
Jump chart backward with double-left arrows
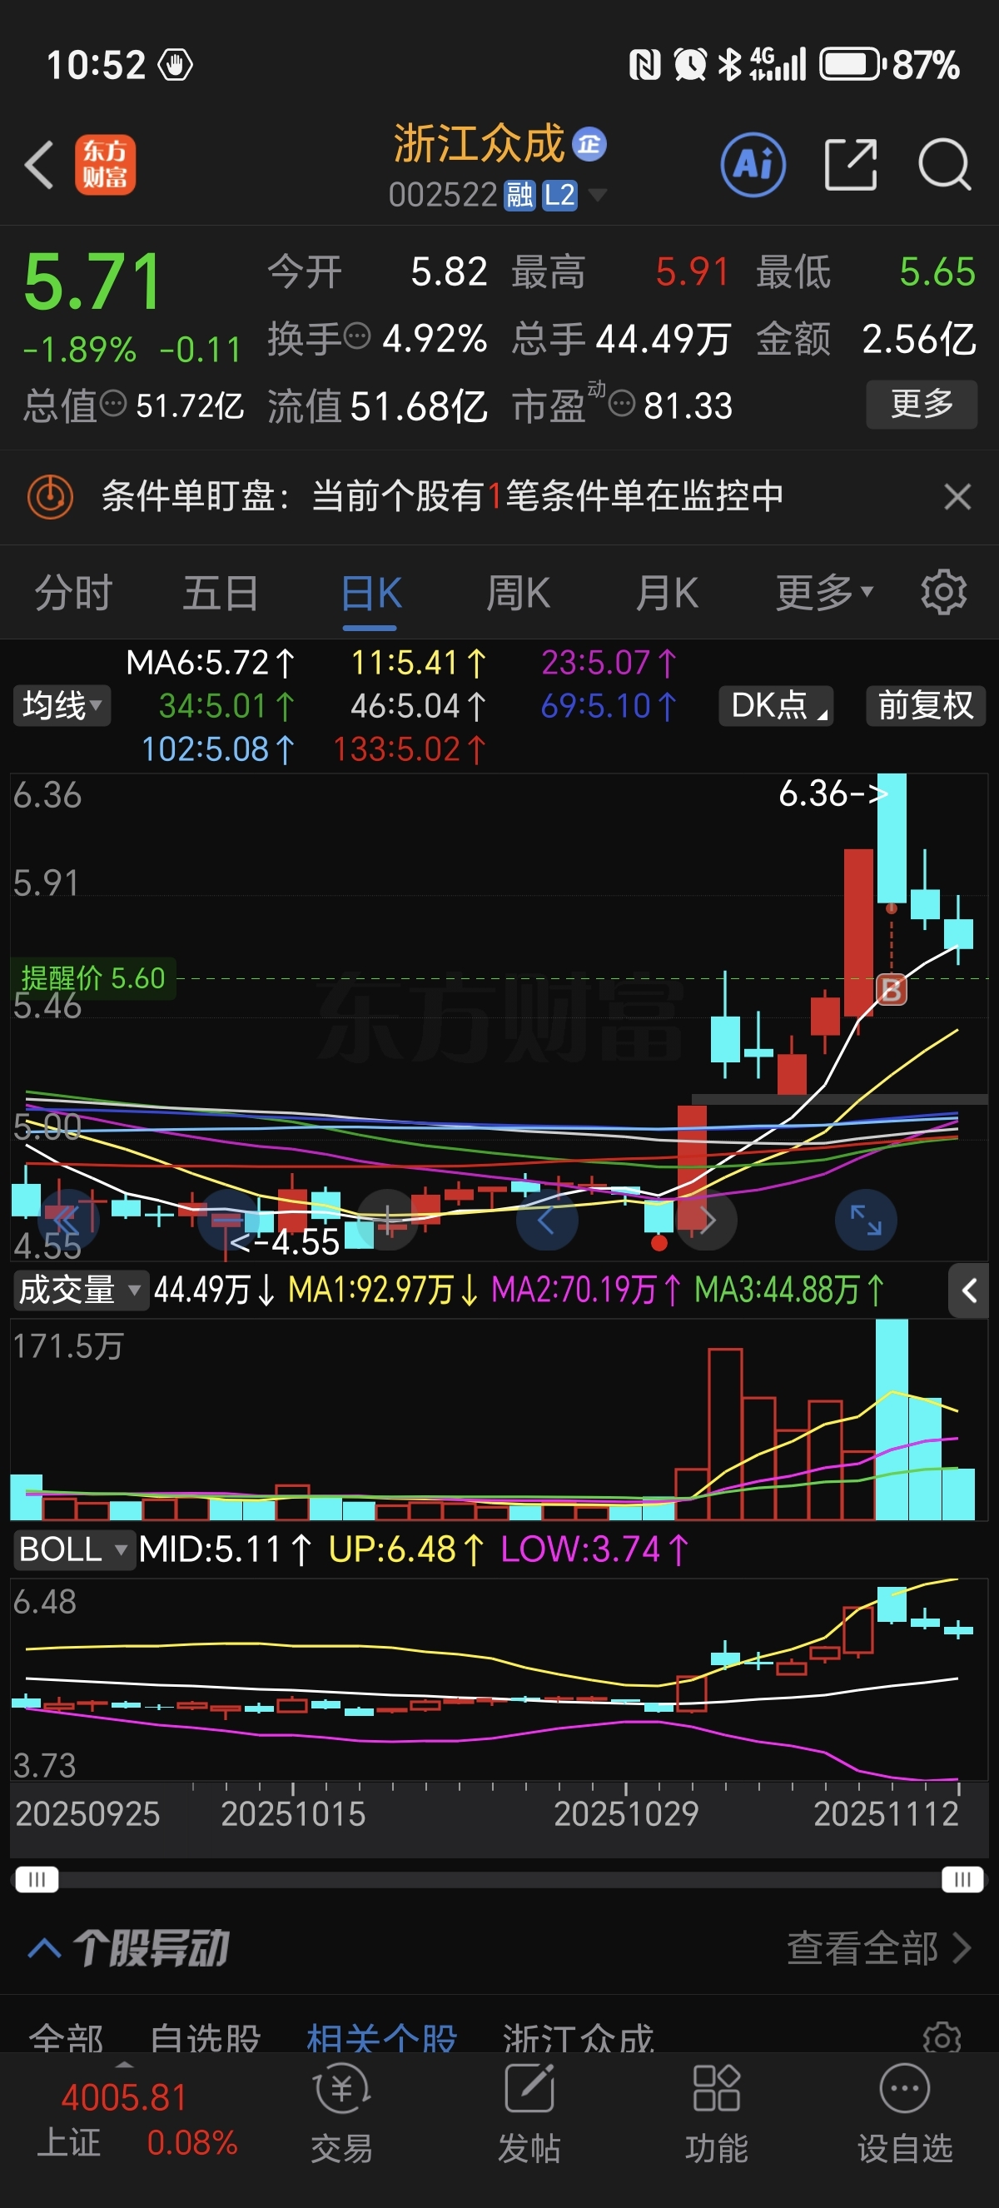coord(67,1220)
